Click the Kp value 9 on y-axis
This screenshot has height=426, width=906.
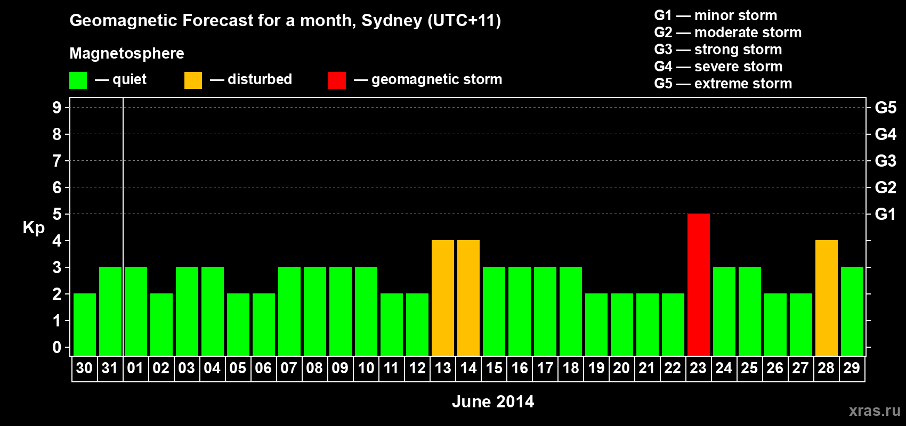57,108
